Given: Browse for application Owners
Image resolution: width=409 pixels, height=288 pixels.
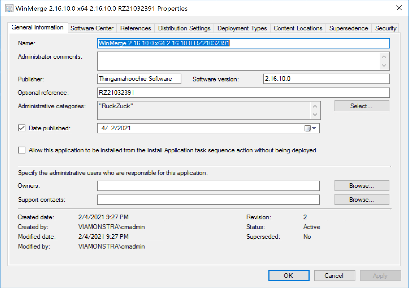Looking at the screenshot, I should tap(361, 186).
